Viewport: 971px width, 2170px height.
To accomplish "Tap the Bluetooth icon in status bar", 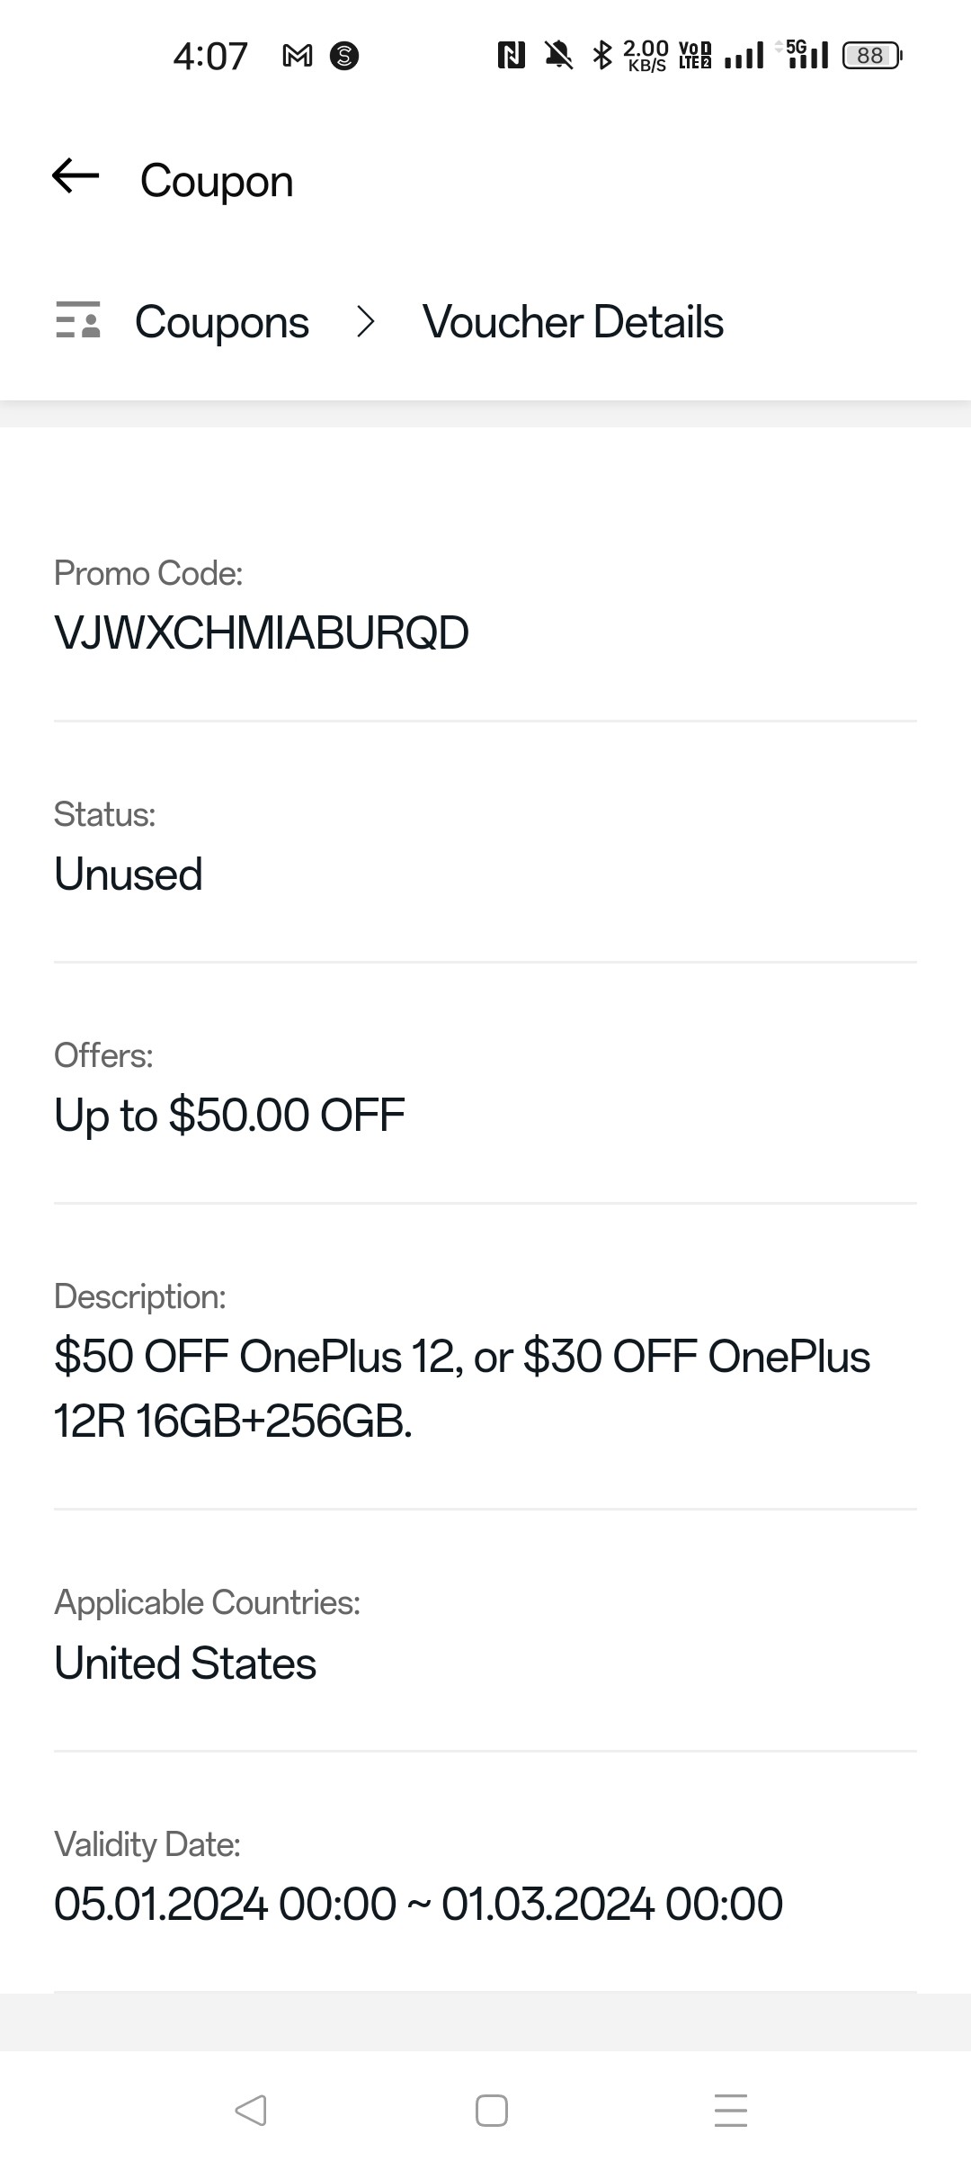I will click(x=601, y=56).
